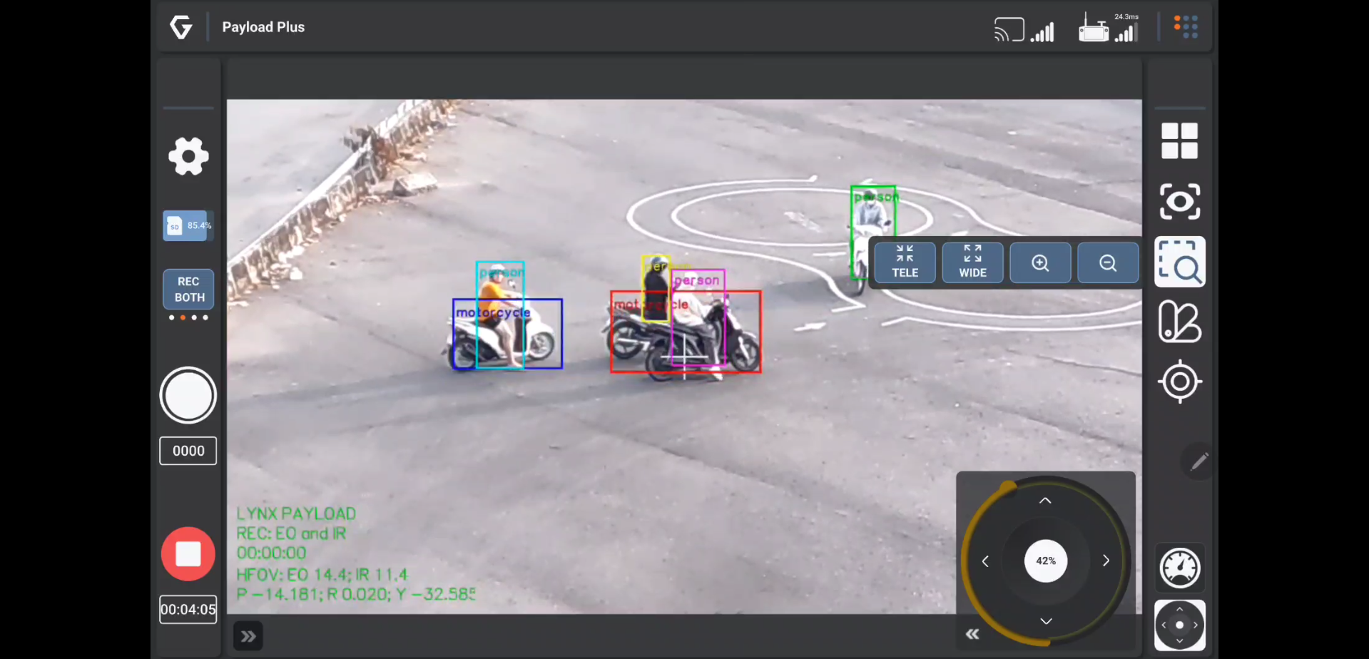The height and width of the screenshot is (659, 1369).
Task: Click the up chevron above the dial
Action: pyautogui.click(x=1045, y=500)
